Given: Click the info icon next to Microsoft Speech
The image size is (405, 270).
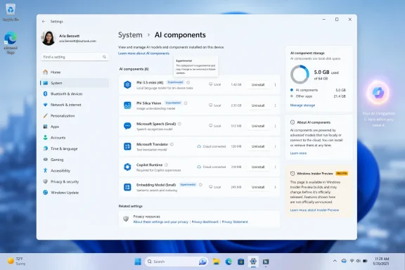Looking at the screenshot, I should (x=179, y=124).
